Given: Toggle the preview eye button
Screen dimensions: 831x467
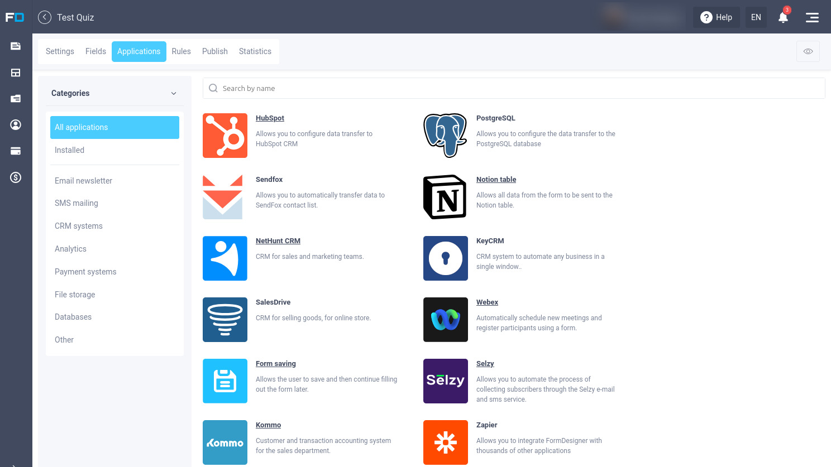Looking at the screenshot, I should pos(808,51).
